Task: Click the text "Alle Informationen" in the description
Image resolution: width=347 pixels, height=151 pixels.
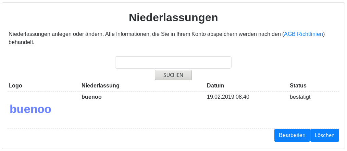Action: coord(126,34)
